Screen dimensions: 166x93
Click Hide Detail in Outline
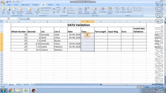pos(137,11)
